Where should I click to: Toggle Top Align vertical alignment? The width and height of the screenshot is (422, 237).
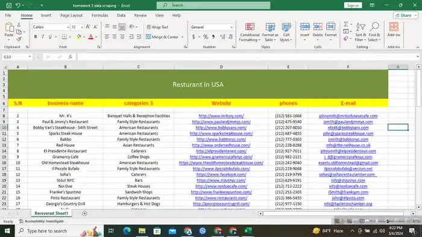tap(107, 27)
